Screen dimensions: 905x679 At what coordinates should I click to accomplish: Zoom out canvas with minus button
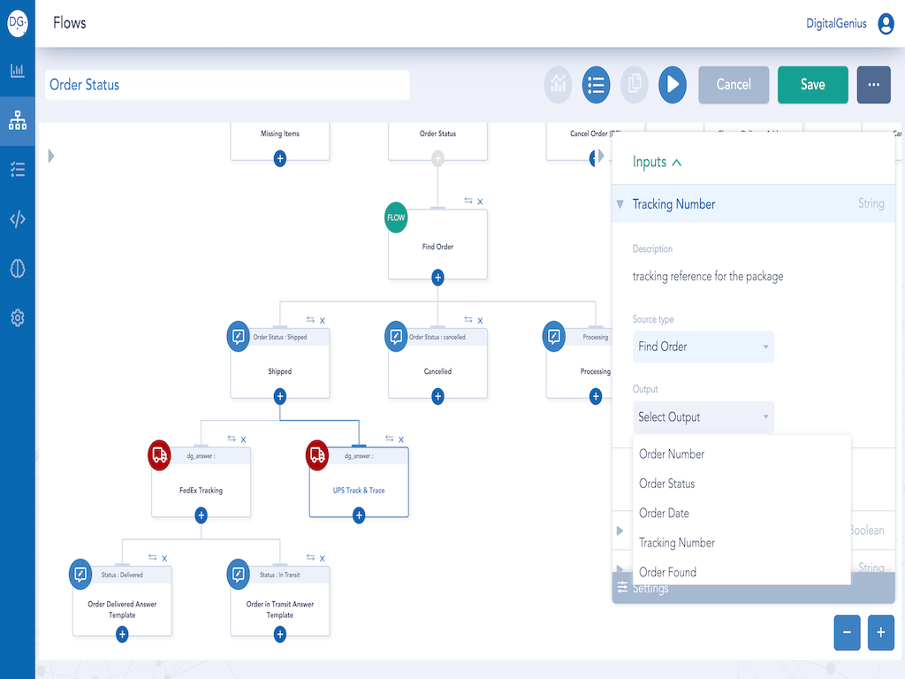point(847,633)
